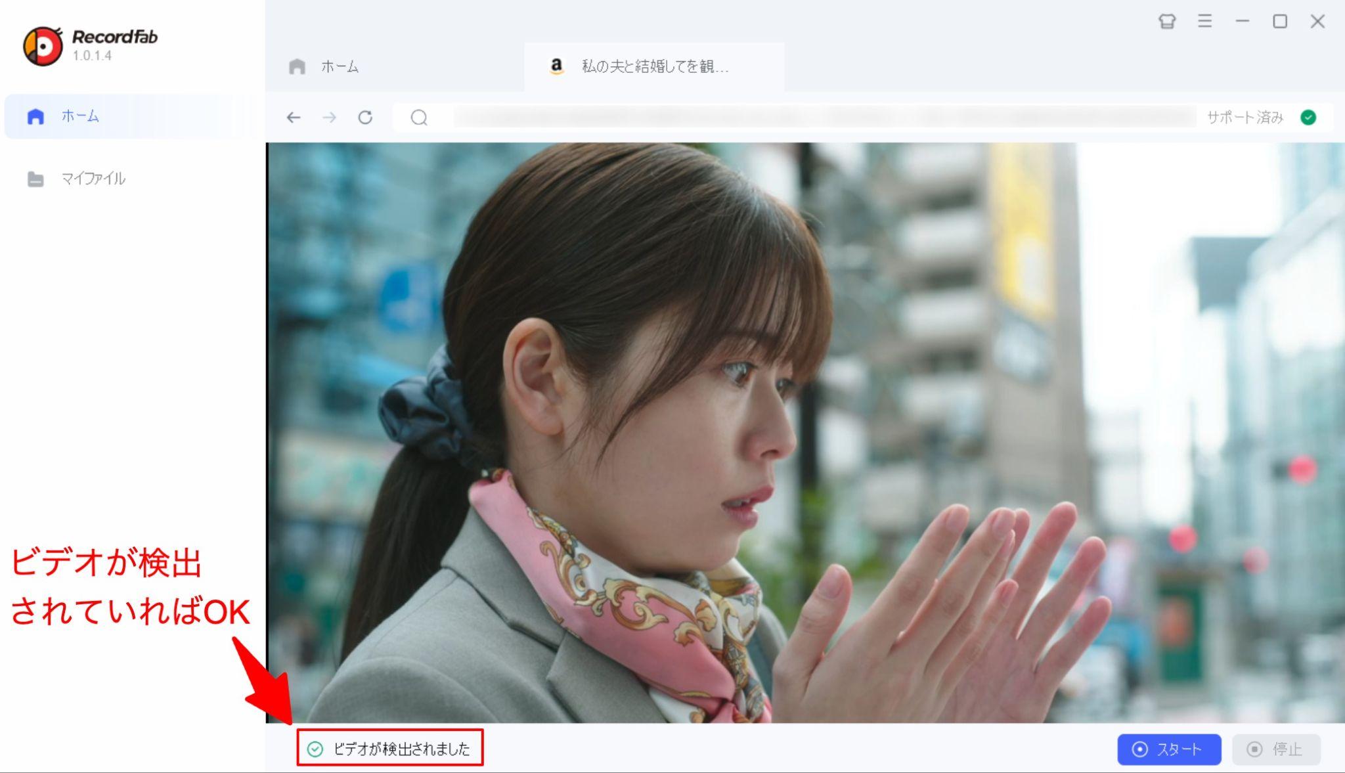Click the search magnifier icon
This screenshot has width=1345, height=773.
pyautogui.click(x=419, y=118)
